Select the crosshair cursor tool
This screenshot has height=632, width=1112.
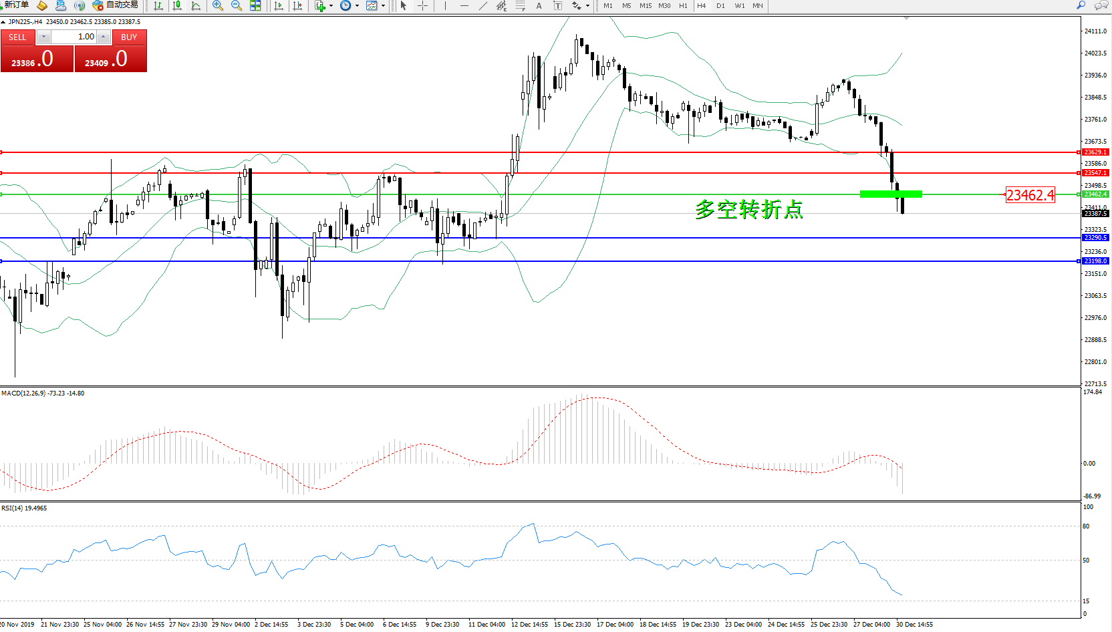tap(422, 6)
